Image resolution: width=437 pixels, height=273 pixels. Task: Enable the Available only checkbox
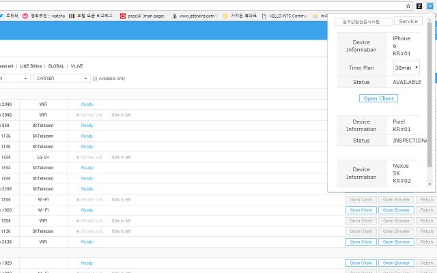95,78
